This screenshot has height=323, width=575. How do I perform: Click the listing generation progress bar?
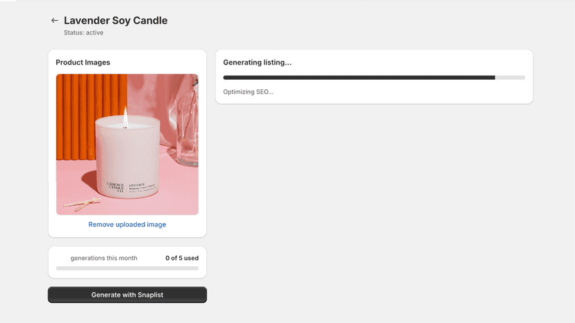tap(374, 78)
